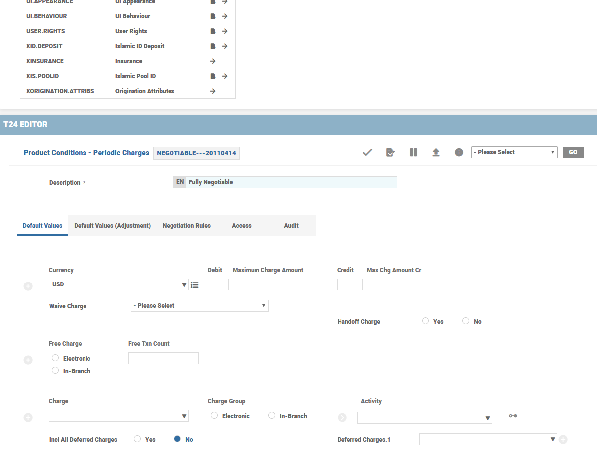
Task: Click the list icon beside Currency field
Action: click(x=195, y=285)
